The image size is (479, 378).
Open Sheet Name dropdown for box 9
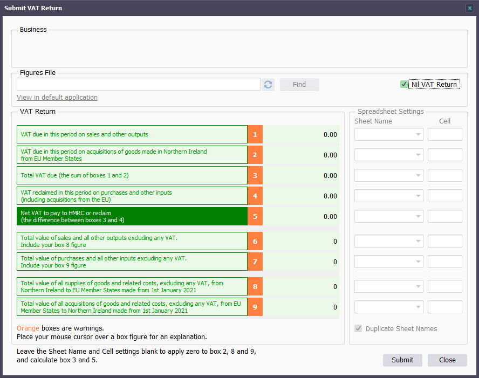click(x=388, y=307)
